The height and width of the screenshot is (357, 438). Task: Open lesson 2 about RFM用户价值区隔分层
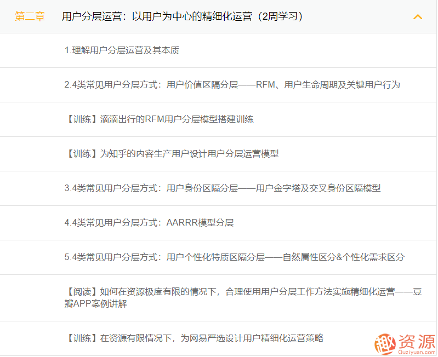232,85
